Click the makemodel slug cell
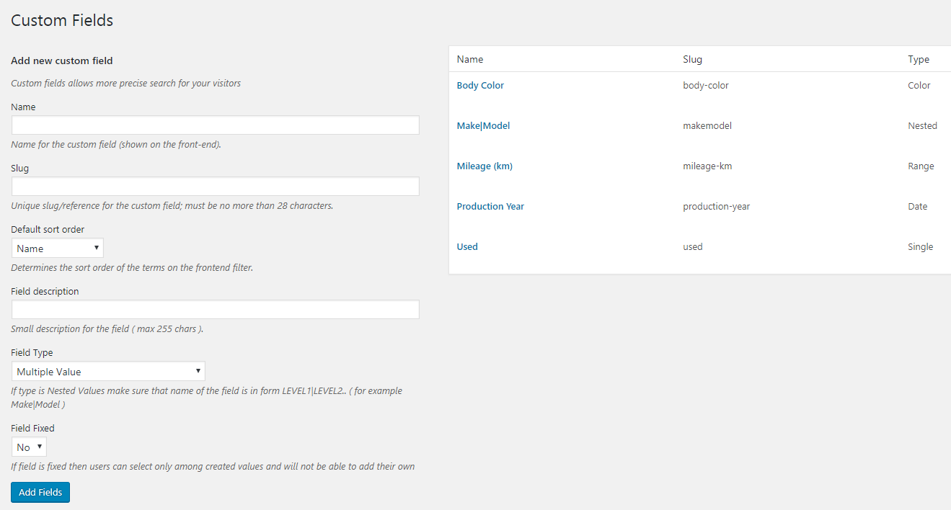The image size is (951, 510). click(x=707, y=126)
